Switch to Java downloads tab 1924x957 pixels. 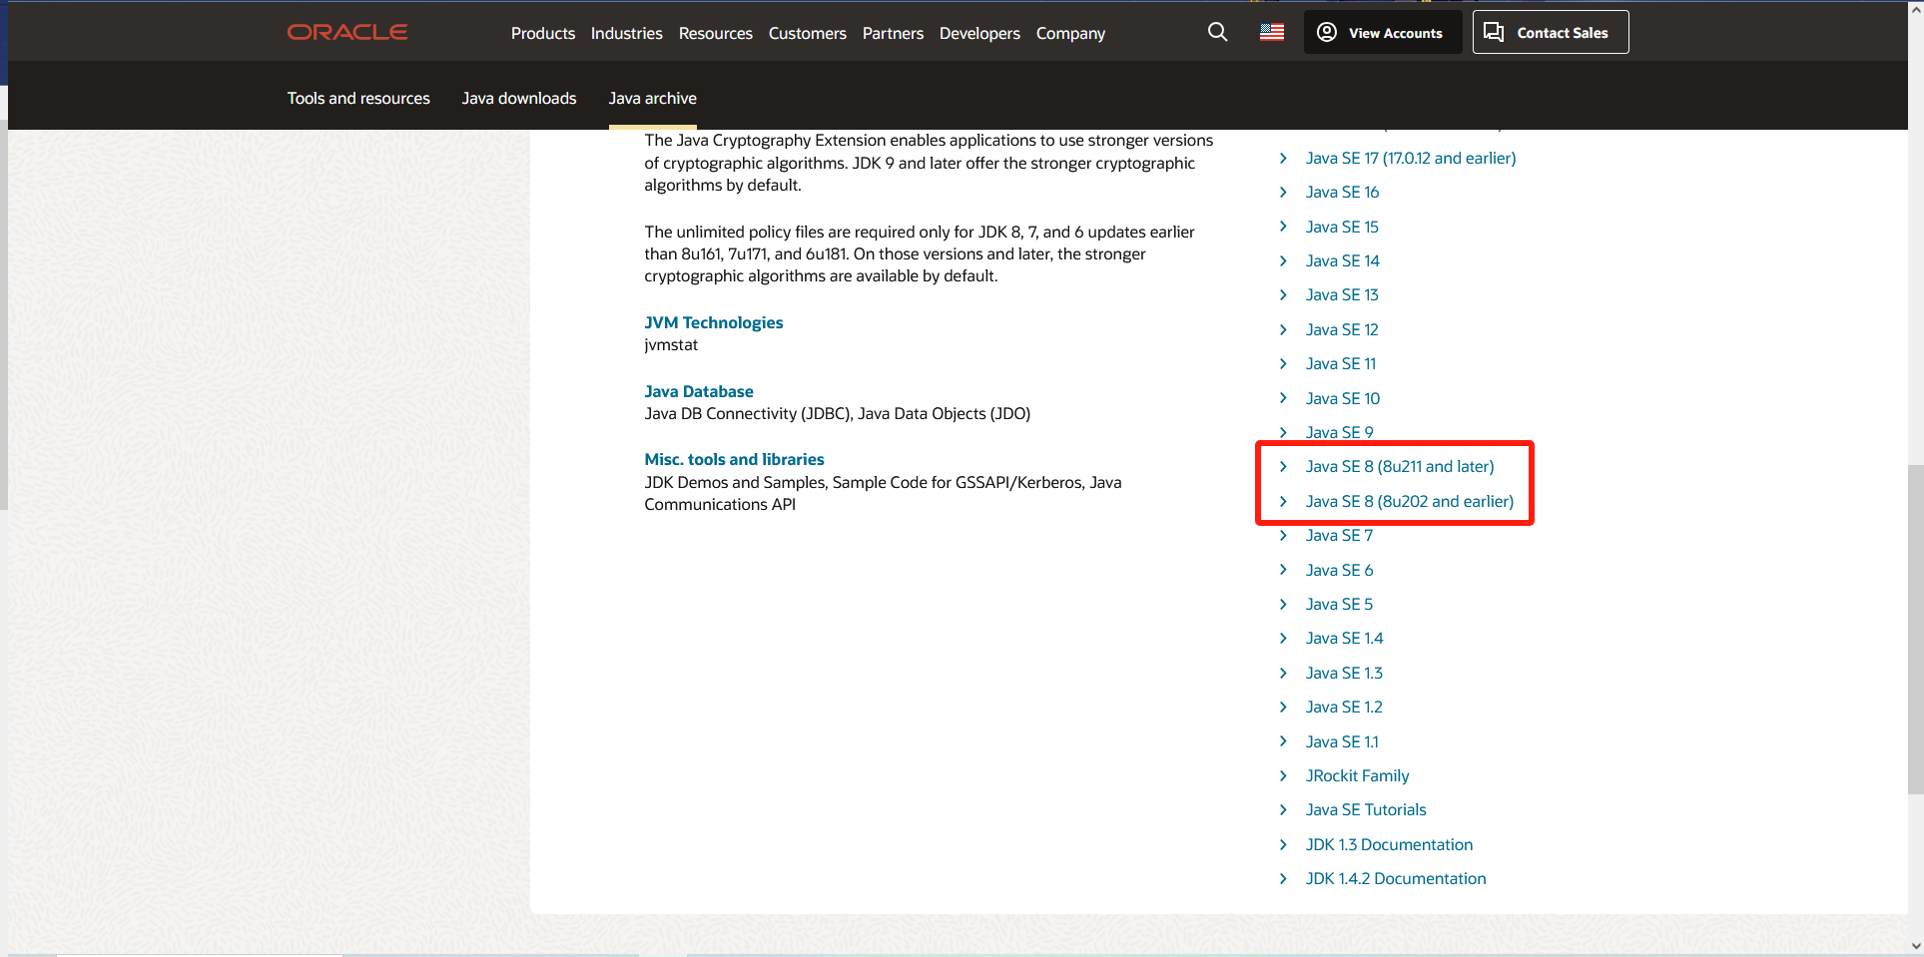519,98
